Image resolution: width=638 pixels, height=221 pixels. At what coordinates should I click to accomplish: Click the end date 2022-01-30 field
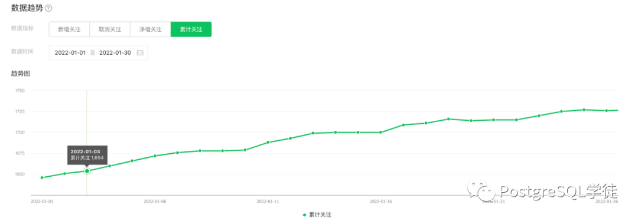click(115, 53)
